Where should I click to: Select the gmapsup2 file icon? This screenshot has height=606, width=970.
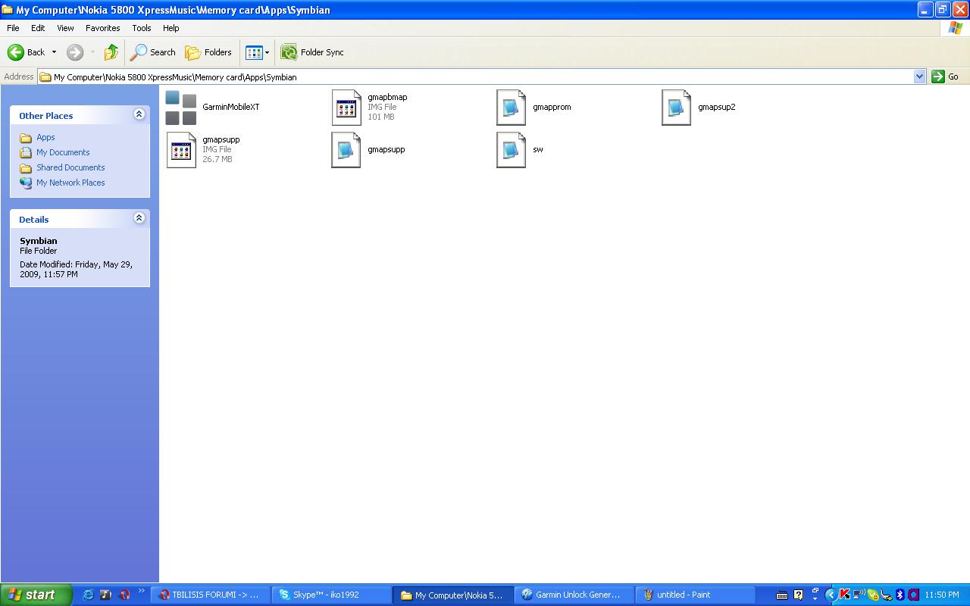[x=676, y=108]
